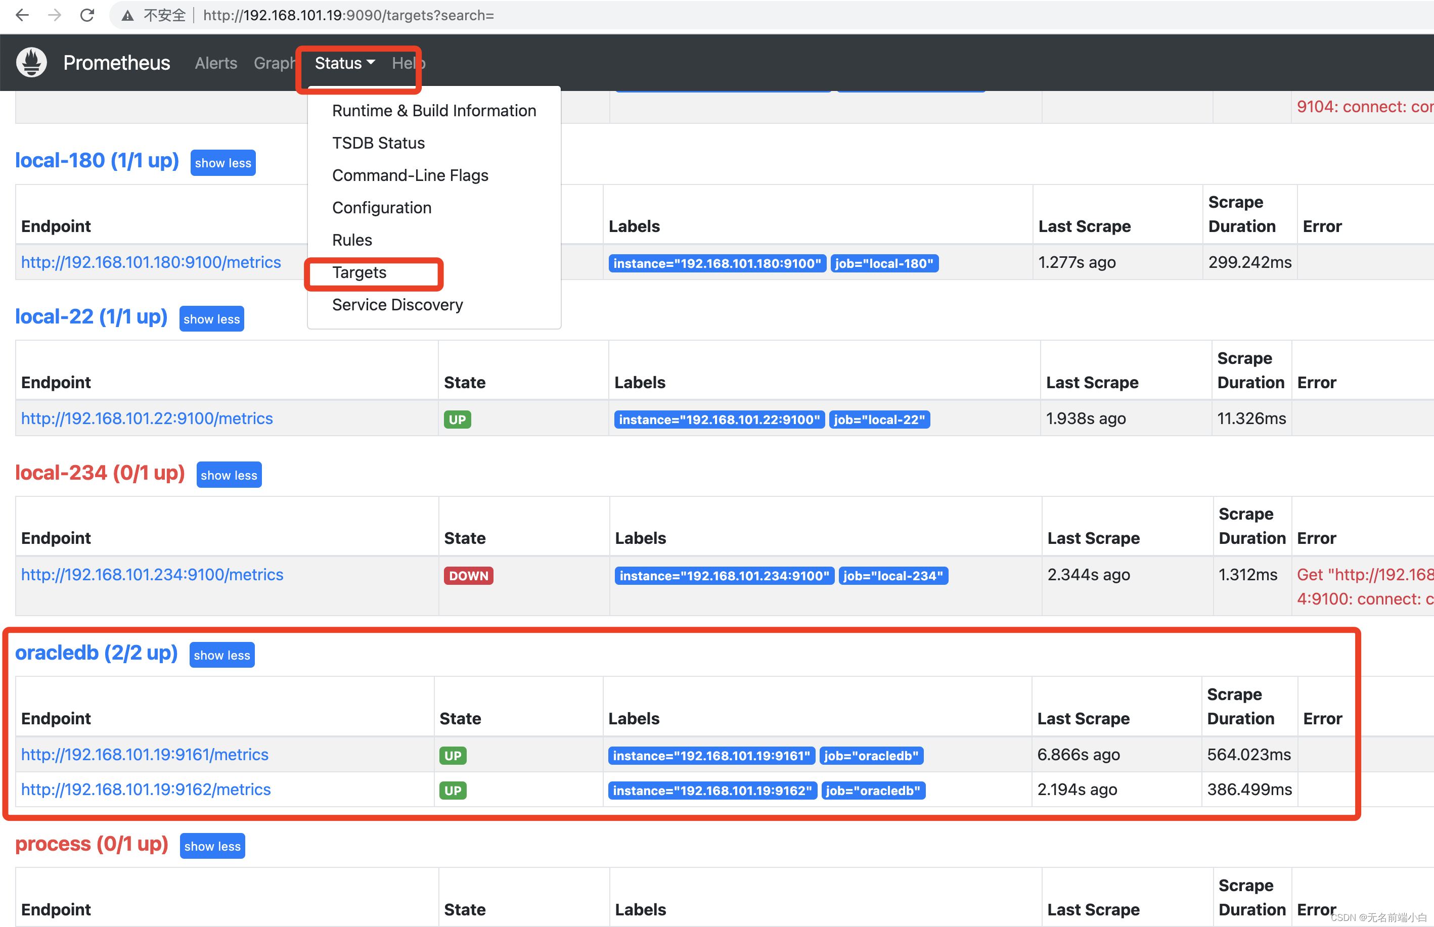The width and height of the screenshot is (1434, 927).
Task: Click the process (0/1 up) heading
Action: (92, 843)
